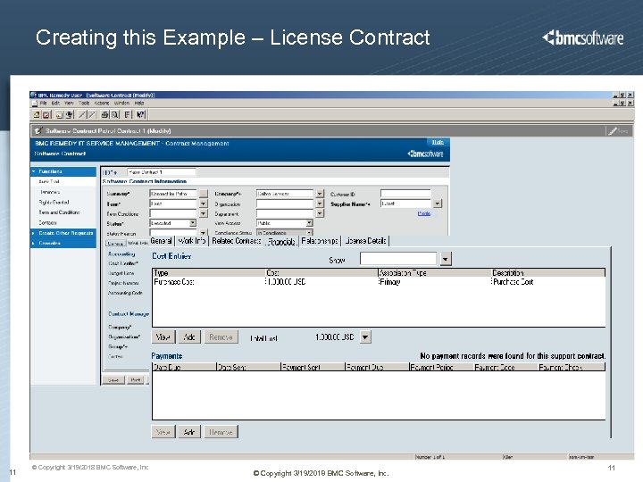Click into the ID field
The height and width of the screenshot is (482, 643).
161,172
